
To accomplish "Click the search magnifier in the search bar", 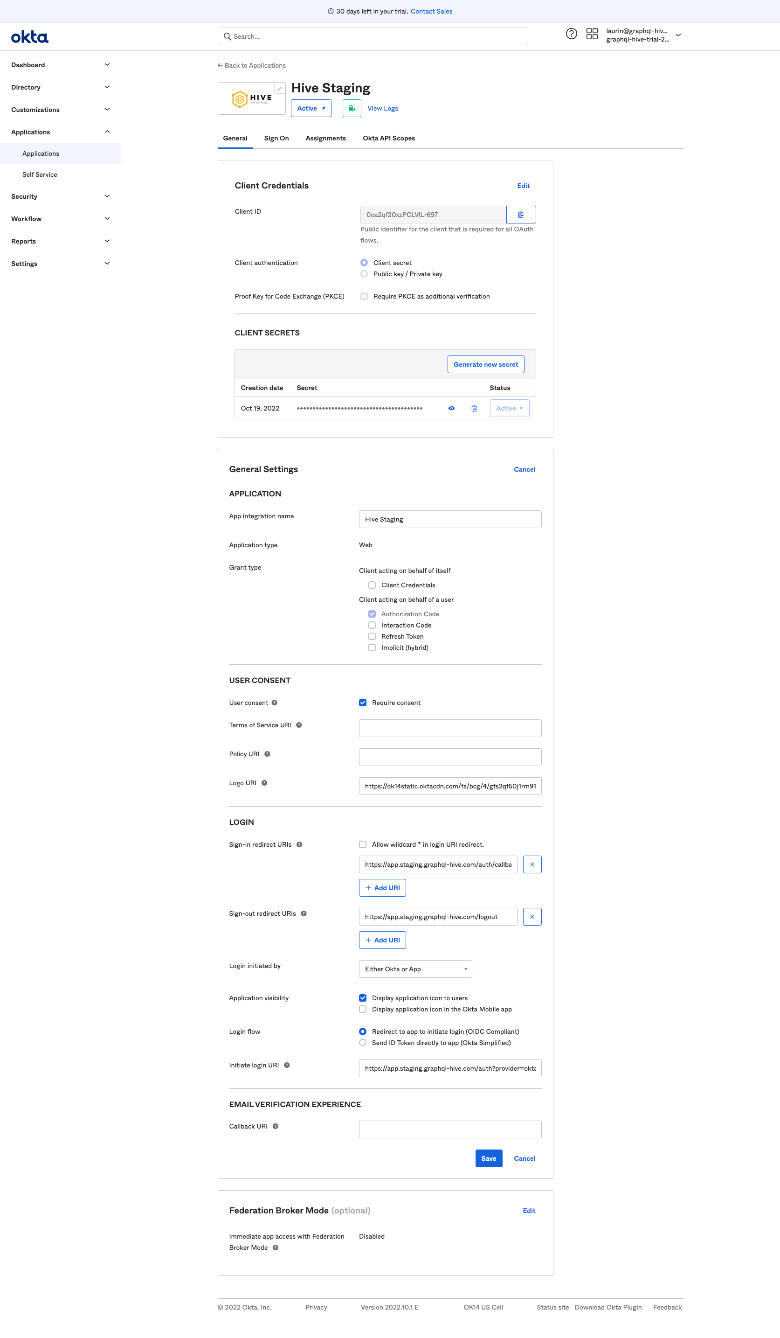I will [228, 36].
